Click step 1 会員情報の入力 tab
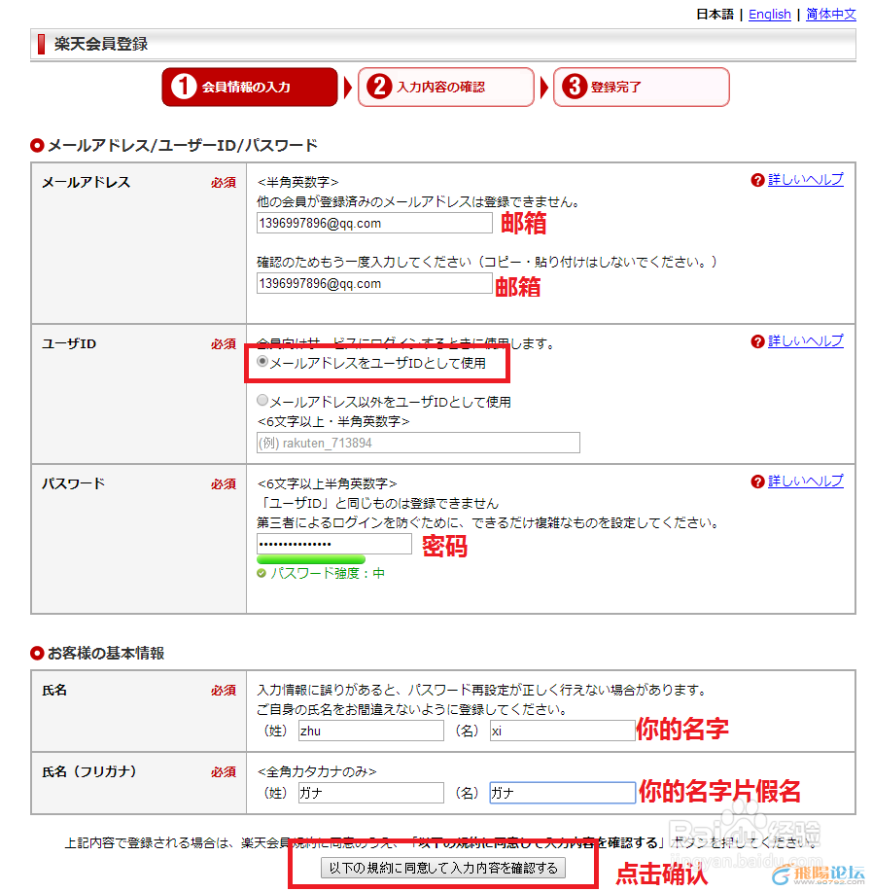 [x=250, y=87]
